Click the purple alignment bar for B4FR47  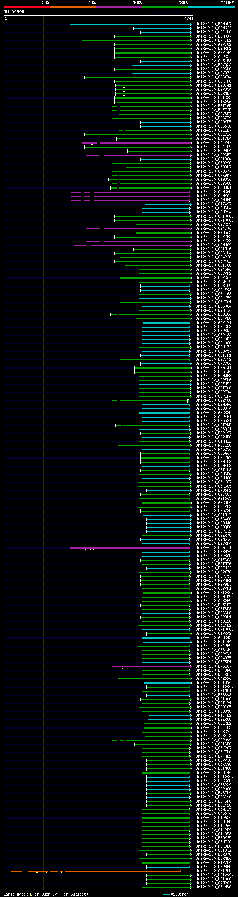click(x=137, y=143)
